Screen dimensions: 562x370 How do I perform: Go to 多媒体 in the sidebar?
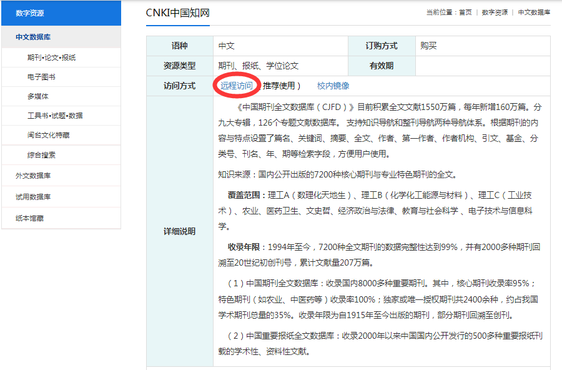point(37,96)
